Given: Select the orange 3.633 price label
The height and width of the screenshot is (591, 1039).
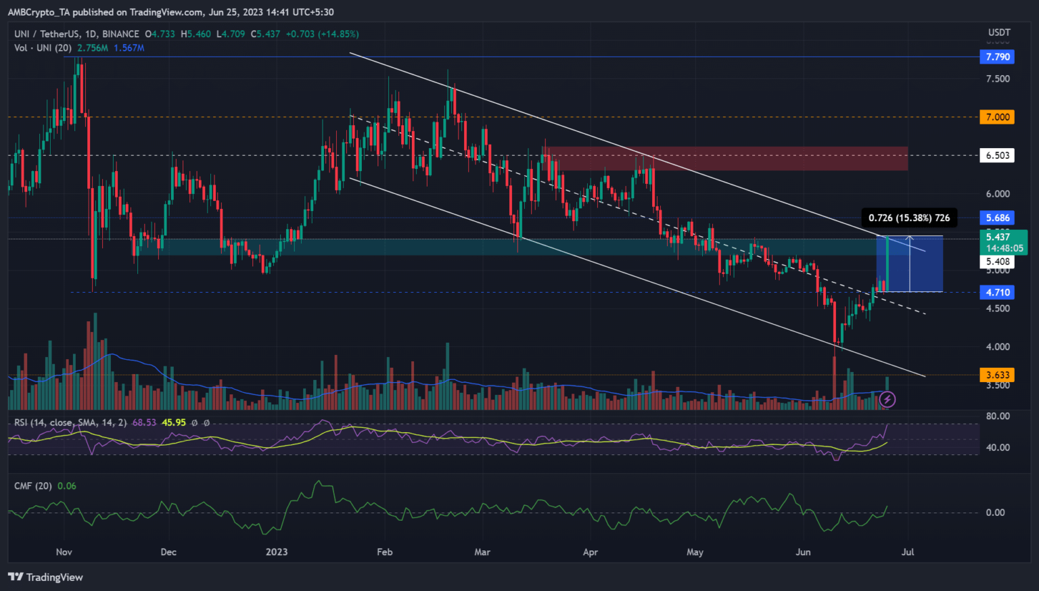Looking at the screenshot, I should 997,375.
